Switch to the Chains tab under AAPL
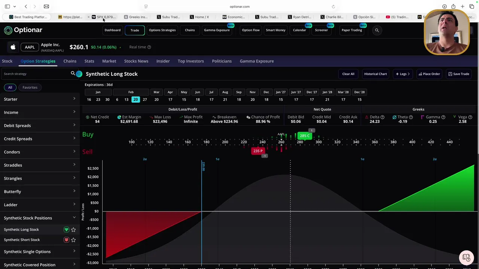The height and width of the screenshot is (269, 479). click(x=70, y=61)
